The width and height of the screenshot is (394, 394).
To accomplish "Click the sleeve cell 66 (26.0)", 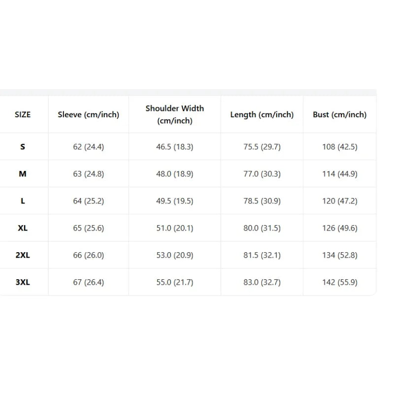I will (89, 255).
